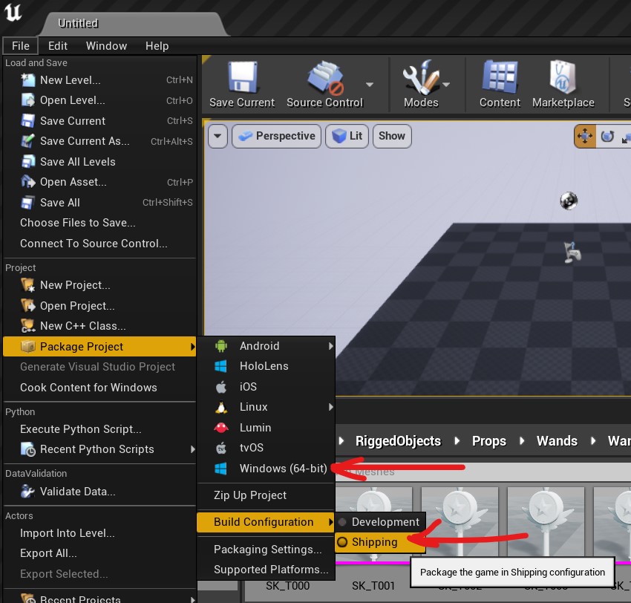Switch to the Untitled level tab
This screenshot has height=603, width=631.
tap(133, 24)
